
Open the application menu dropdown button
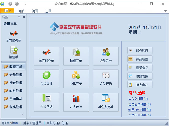click(x=7, y=11)
